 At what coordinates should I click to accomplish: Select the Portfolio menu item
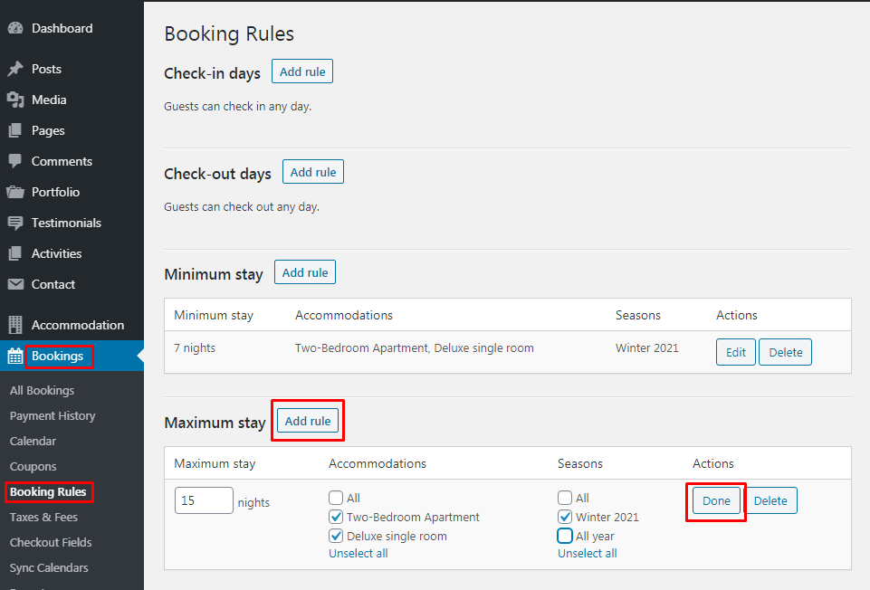point(55,192)
